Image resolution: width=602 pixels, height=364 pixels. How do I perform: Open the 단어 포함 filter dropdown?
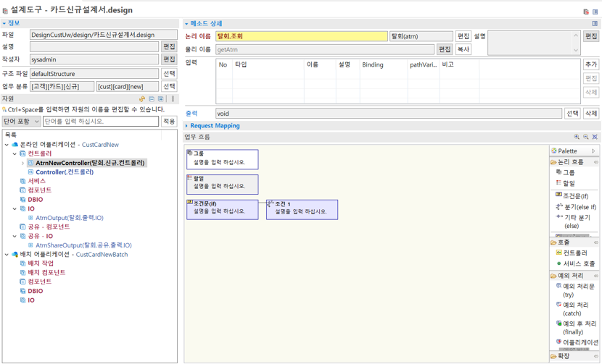click(x=22, y=122)
